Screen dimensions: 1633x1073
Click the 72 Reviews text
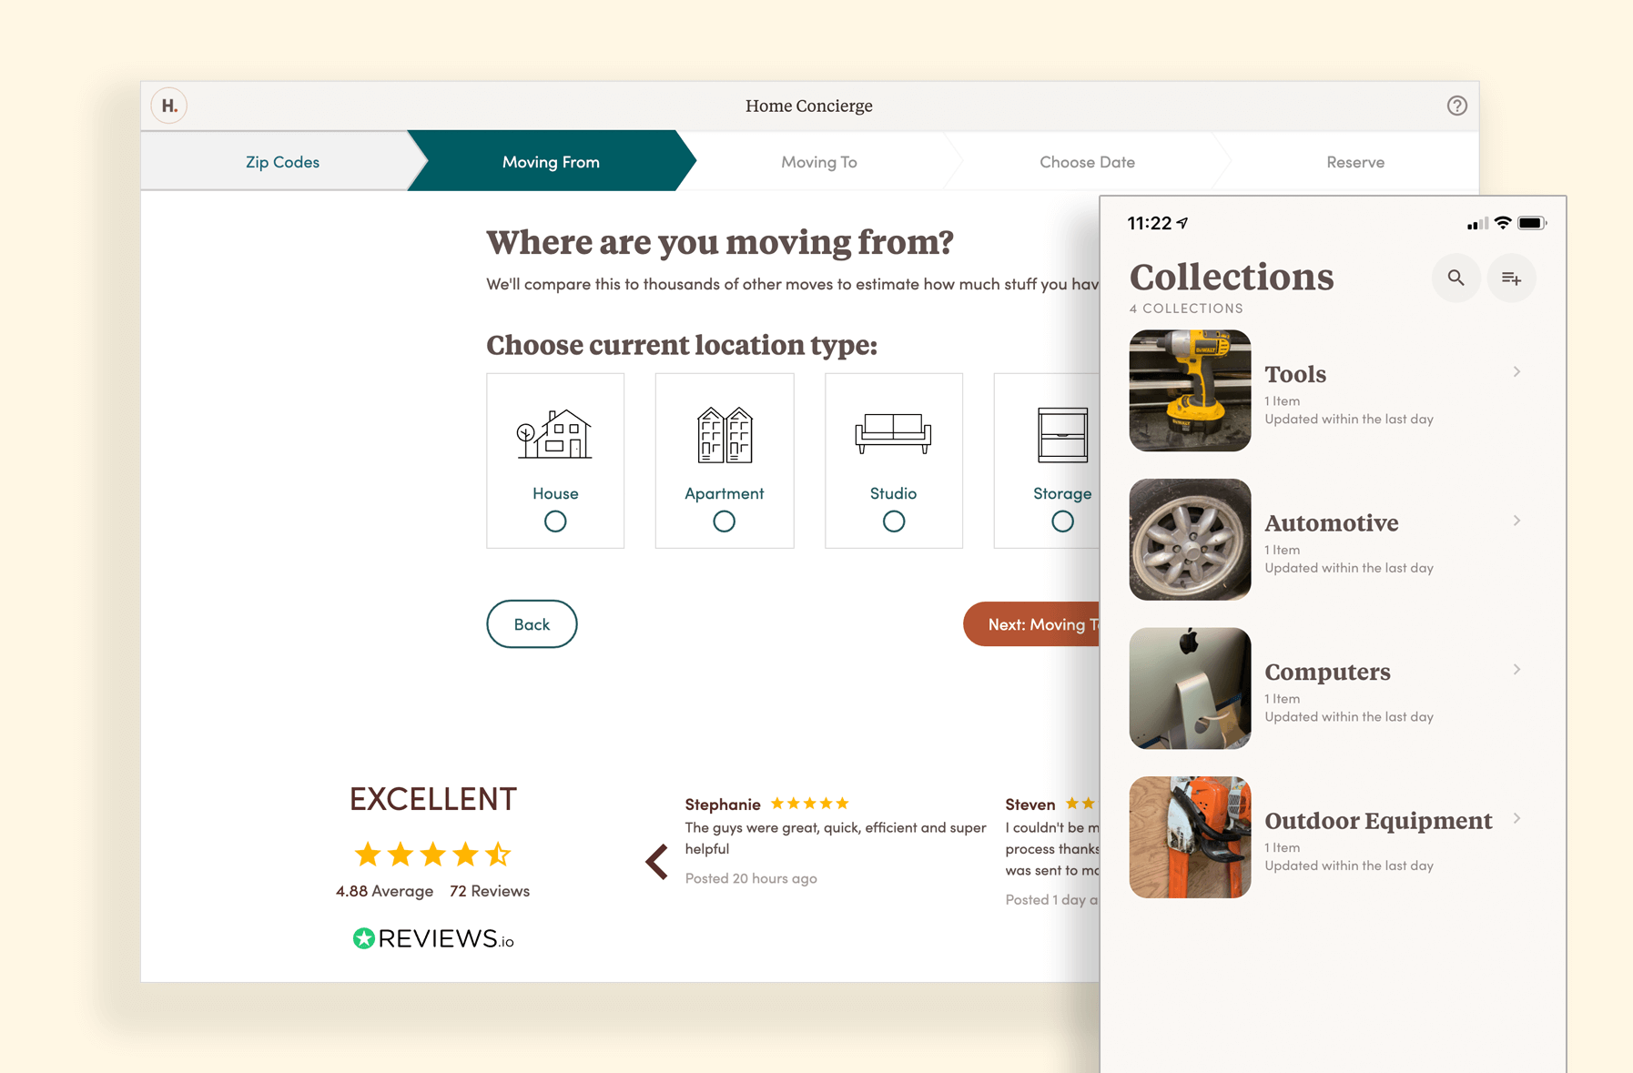[490, 890]
